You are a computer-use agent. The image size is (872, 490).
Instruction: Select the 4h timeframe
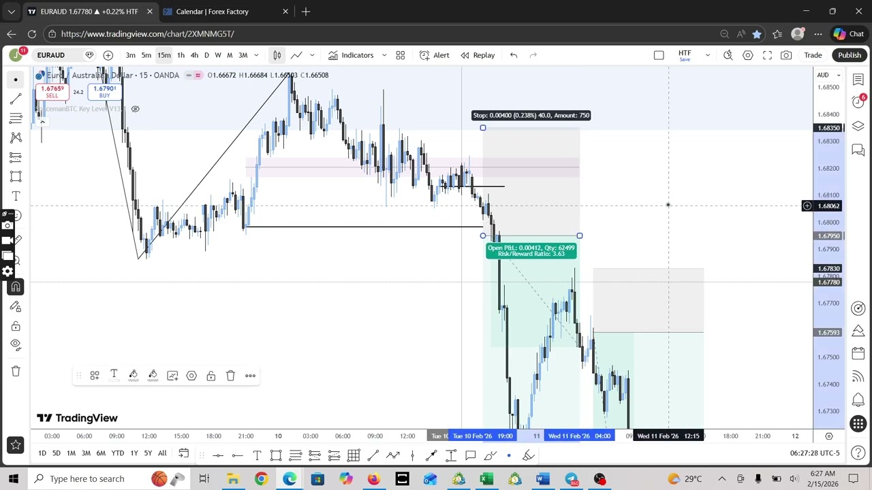[x=194, y=55]
